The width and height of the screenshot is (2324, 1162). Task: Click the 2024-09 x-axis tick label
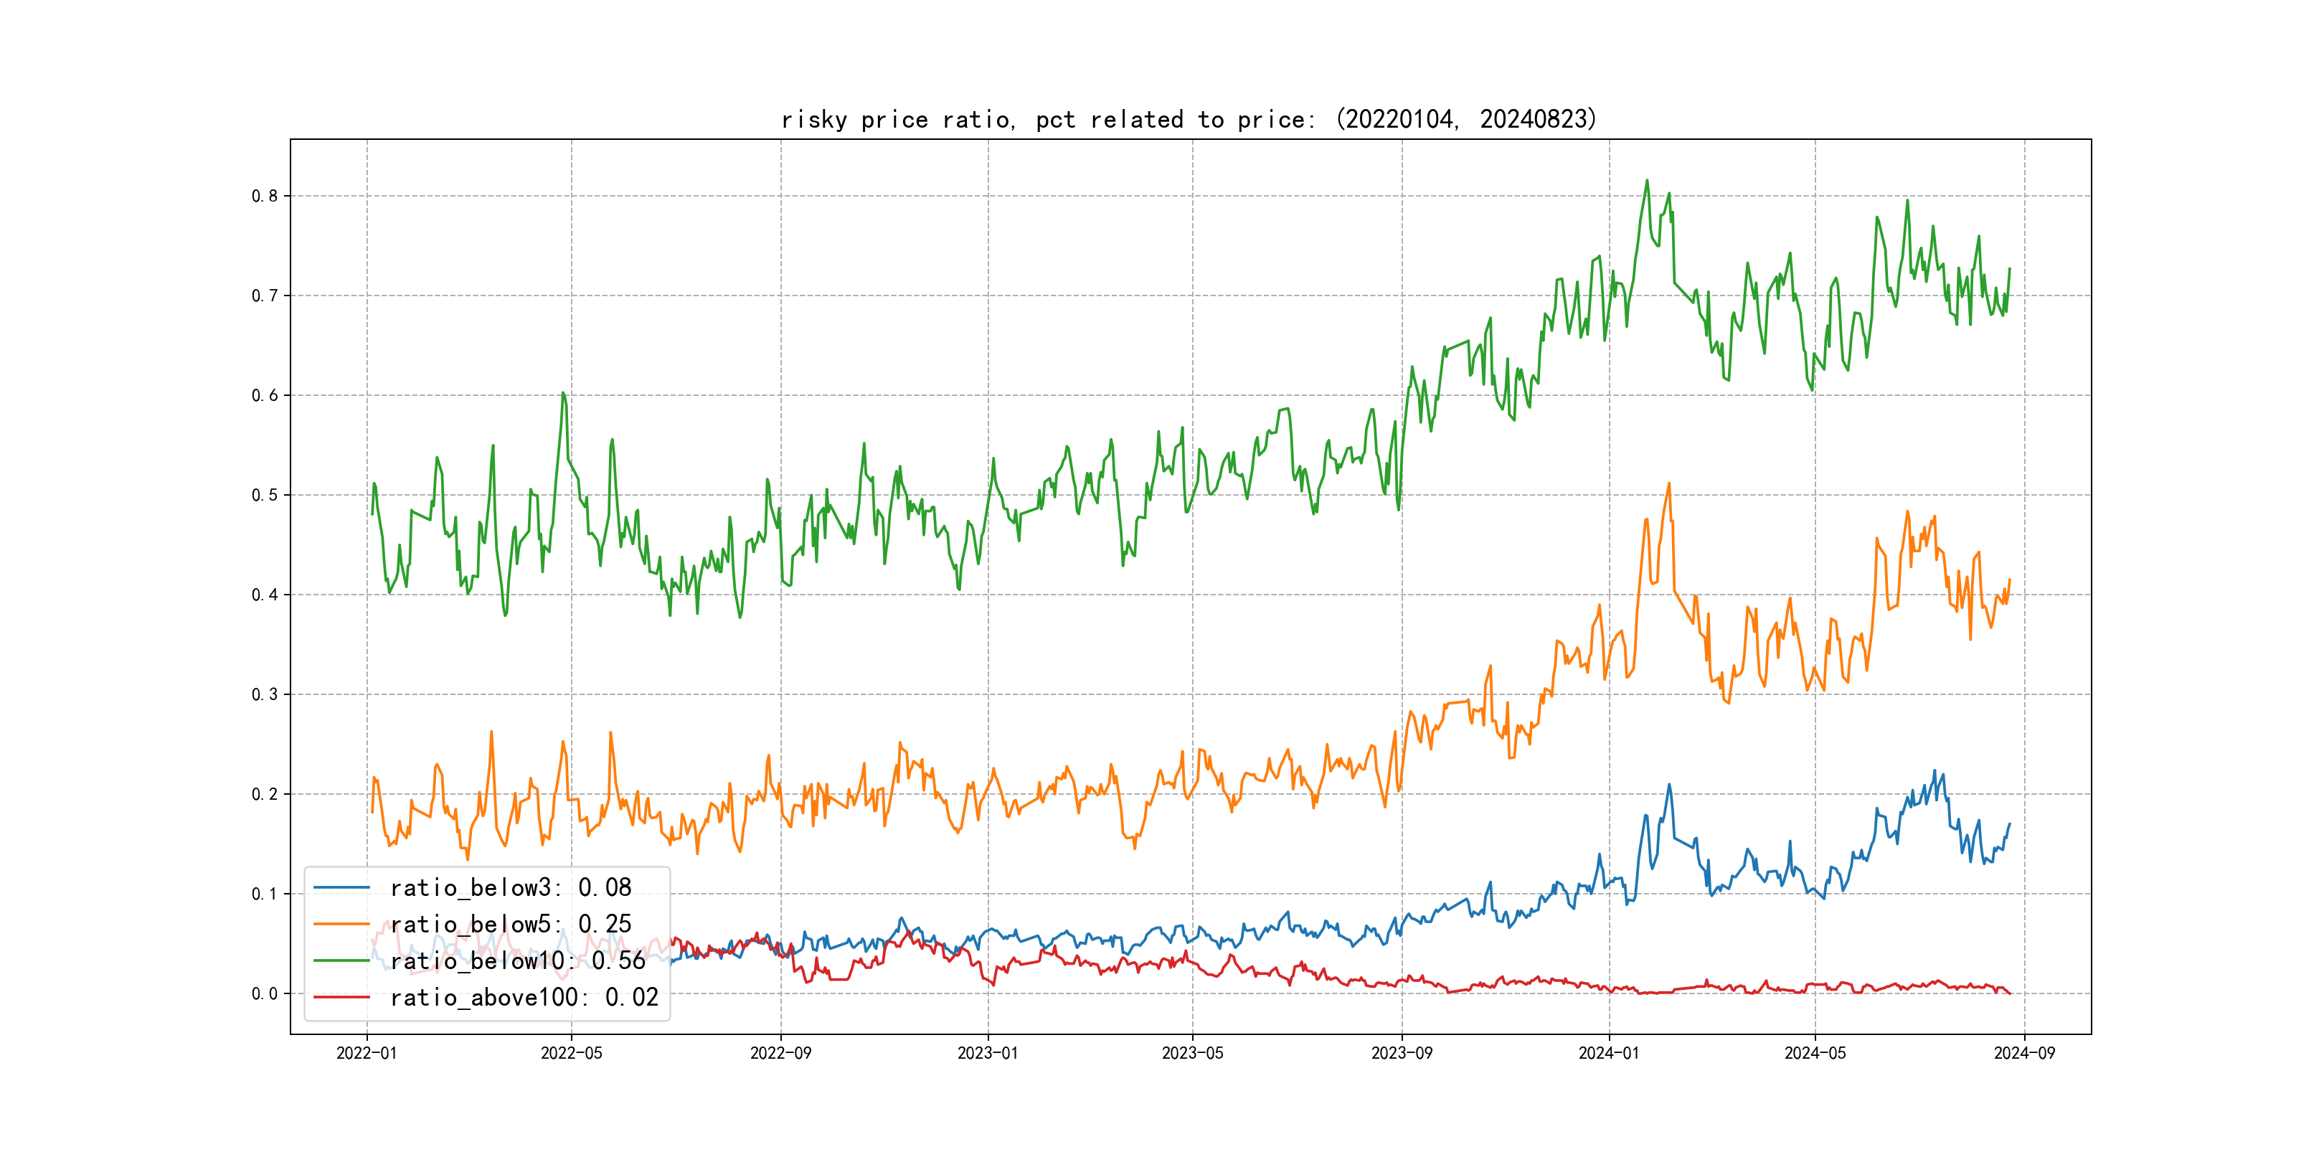tap(2023, 1053)
